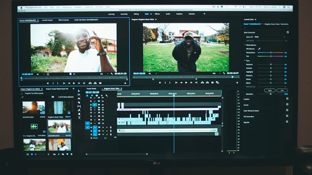Select the Hand tool
312x175 pixels.
(x=79, y=114)
